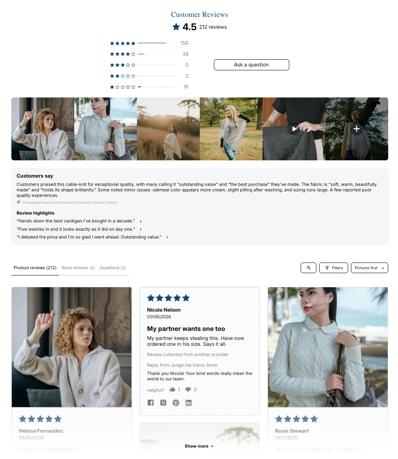The width and height of the screenshot is (398, 459).
Task: Open the "best cardigan" review highlight chevron
Action: pyautogui.click(x=141, y=221)
